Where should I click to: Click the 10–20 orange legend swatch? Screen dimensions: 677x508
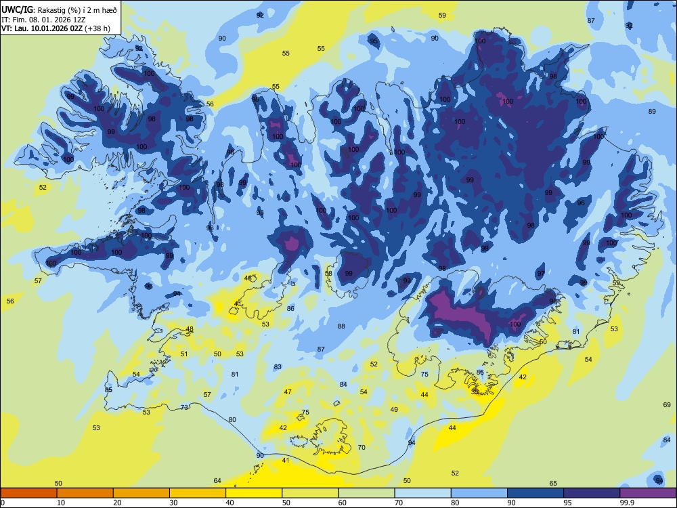(85, 493)
